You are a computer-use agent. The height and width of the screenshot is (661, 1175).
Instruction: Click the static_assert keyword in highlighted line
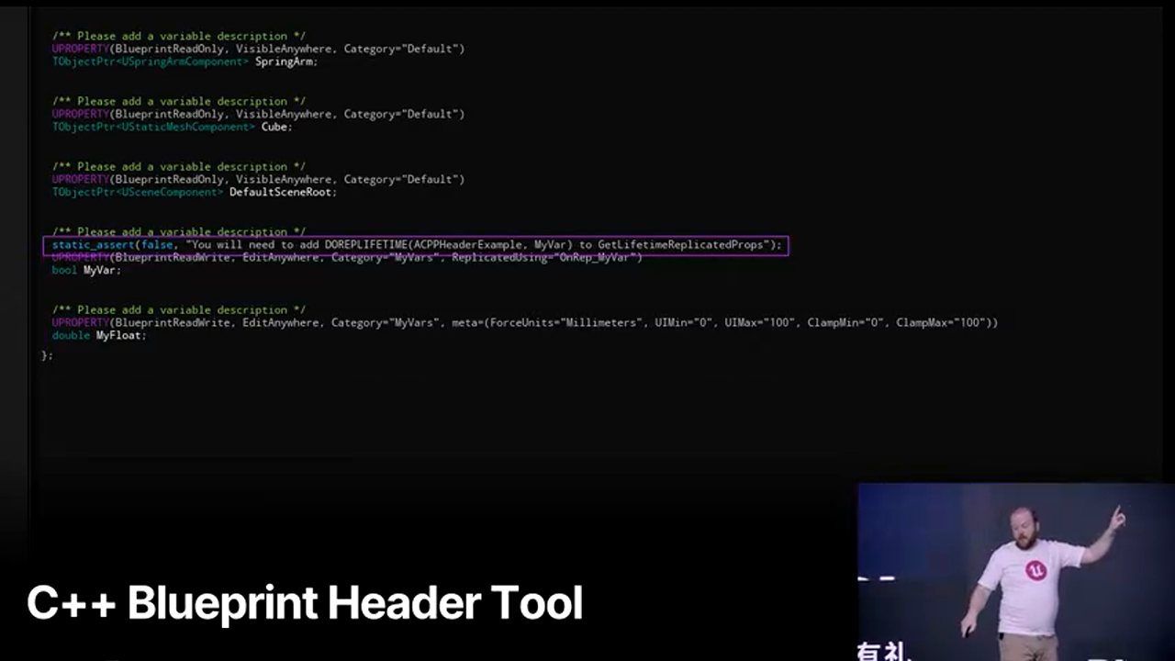(x=93, y=245)
